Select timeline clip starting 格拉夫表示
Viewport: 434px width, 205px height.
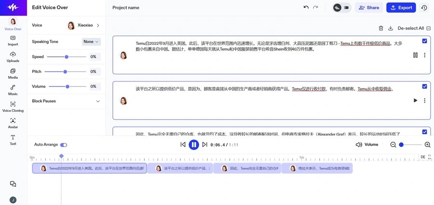[x=317, y=168]
